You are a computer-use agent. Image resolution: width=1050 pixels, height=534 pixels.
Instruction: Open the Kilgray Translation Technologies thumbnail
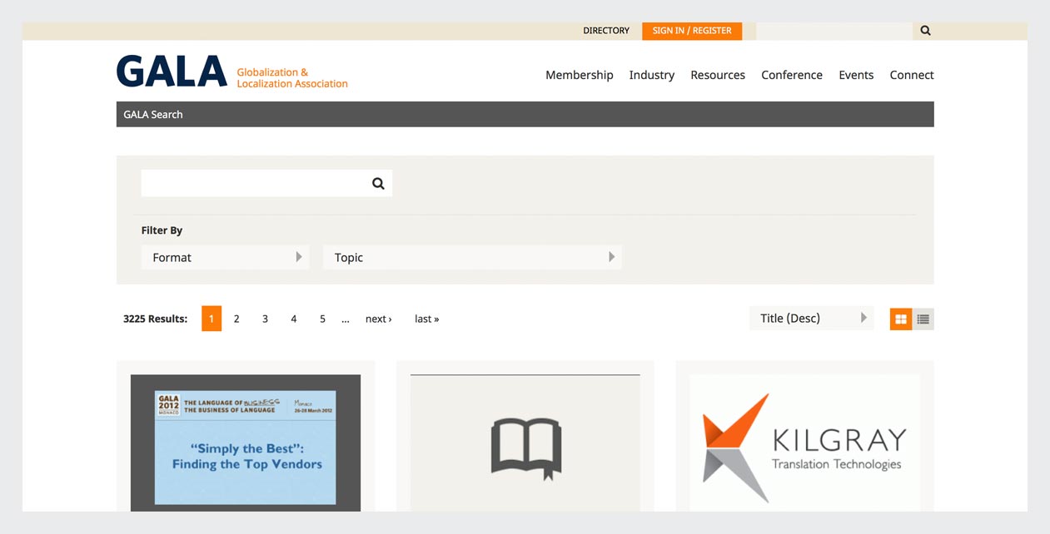804,443
